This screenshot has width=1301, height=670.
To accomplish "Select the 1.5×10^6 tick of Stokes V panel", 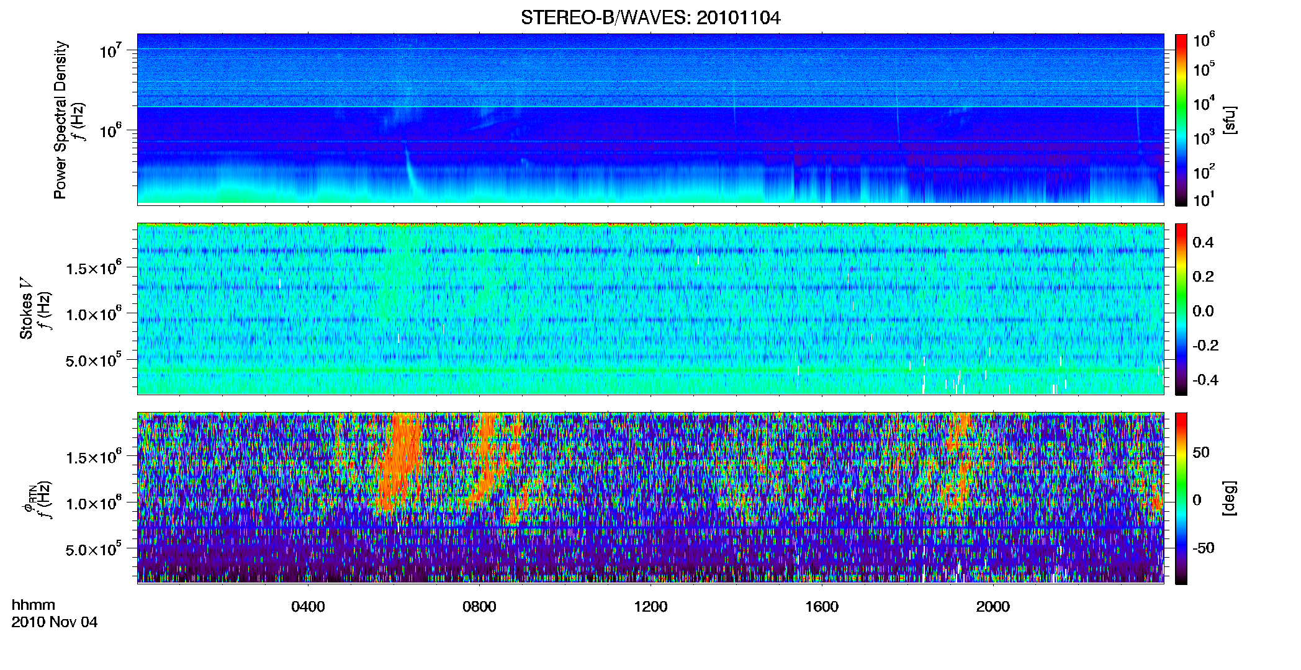I will pyautogui.click(x=93, y=267).
